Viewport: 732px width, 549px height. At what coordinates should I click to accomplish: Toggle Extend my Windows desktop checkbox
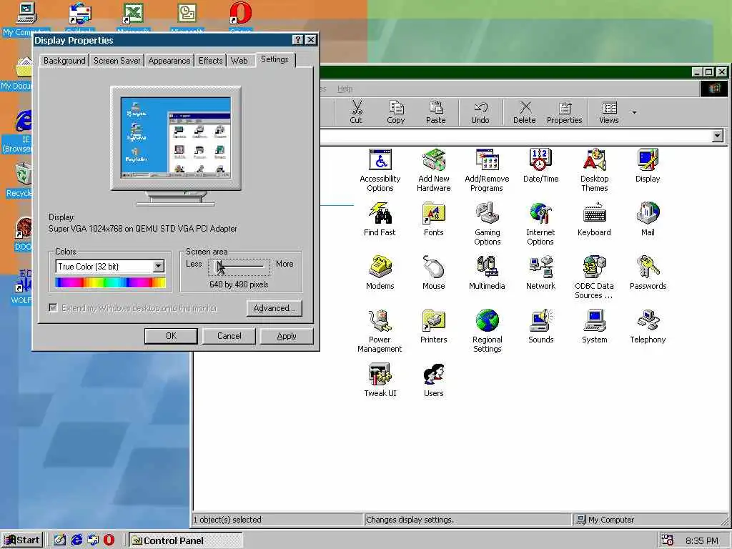[x=53, y=307]
